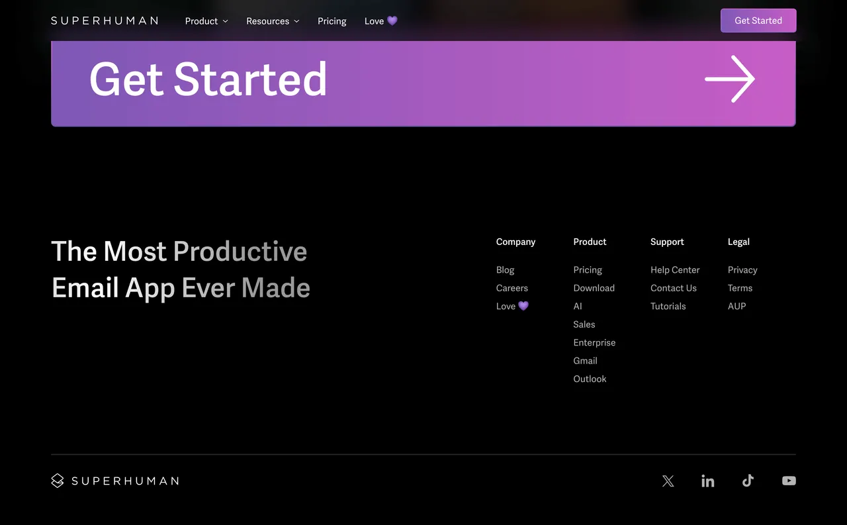Click the Contact Us link under Support
Viewport: 847px width, 525px height.
(673, 288)
